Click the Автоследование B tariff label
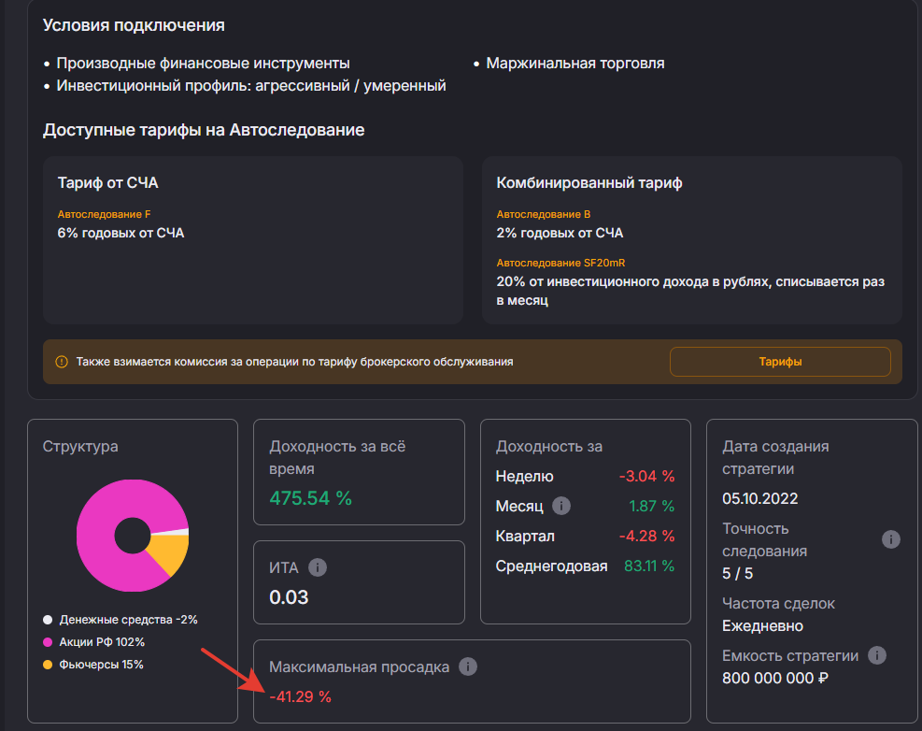Screen dimensions: 922x731 pyautogui.click(x=544, y=214)
